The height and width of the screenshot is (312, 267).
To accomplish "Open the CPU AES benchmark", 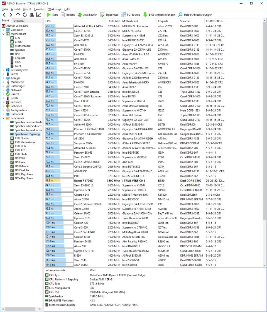I will (18, 150).
